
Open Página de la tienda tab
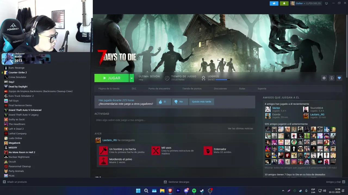point(109,89)
